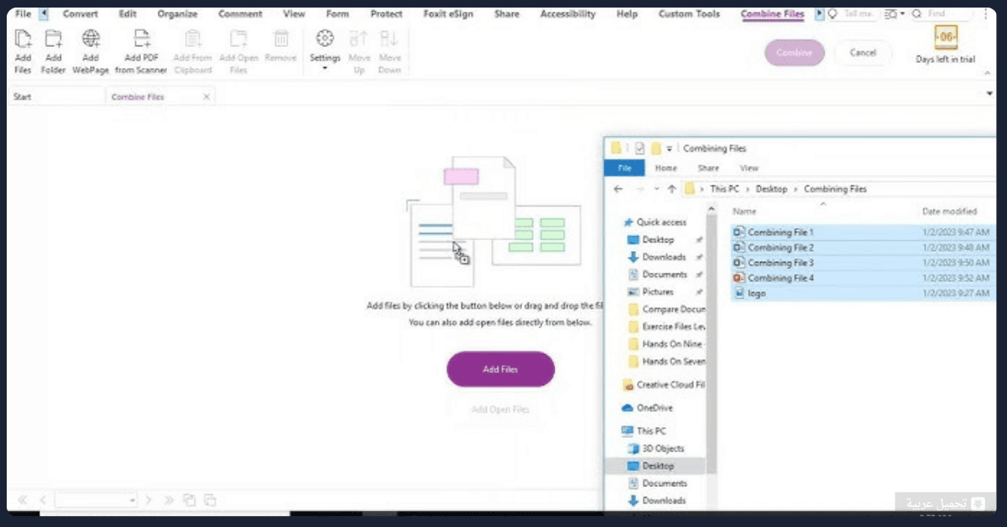Click the purple Add Files button

501,369
